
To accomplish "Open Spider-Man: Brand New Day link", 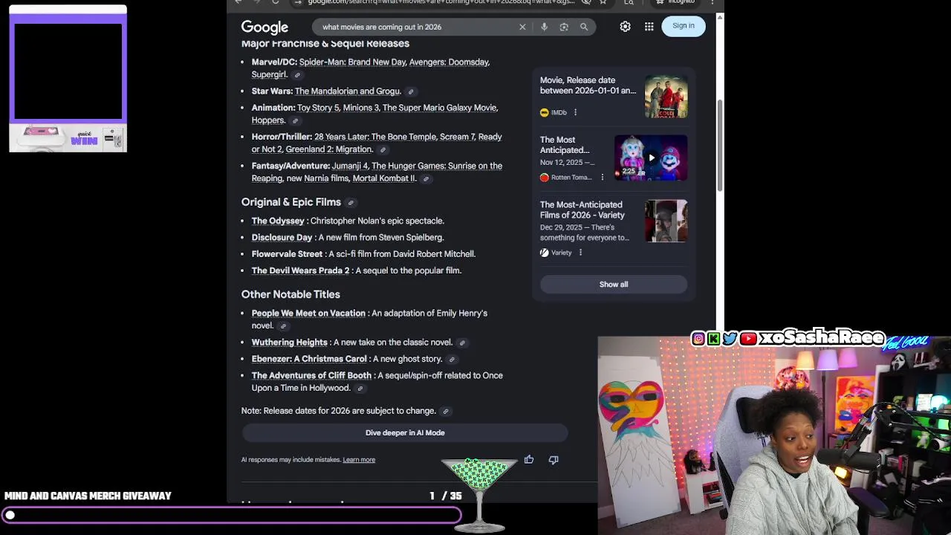I will pyautogui.click(x=352, y=62).
